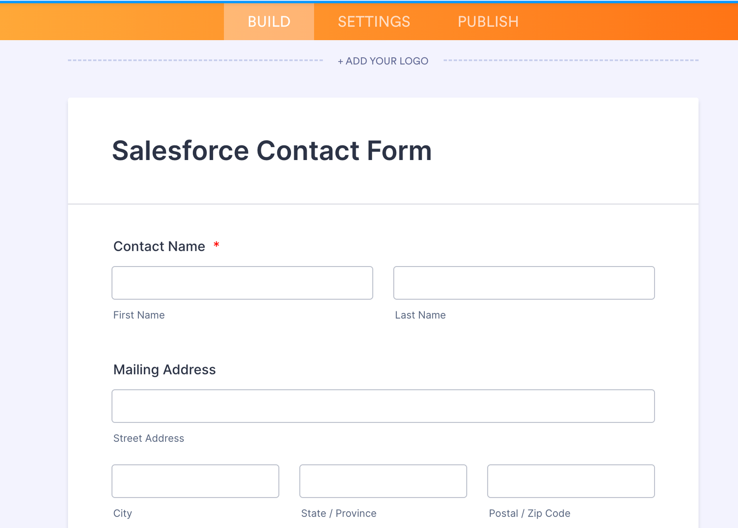This screenshot has width=738, height=528.
Task: Click the Postal / Zip Code field
Action: click(x=571, y=481)
